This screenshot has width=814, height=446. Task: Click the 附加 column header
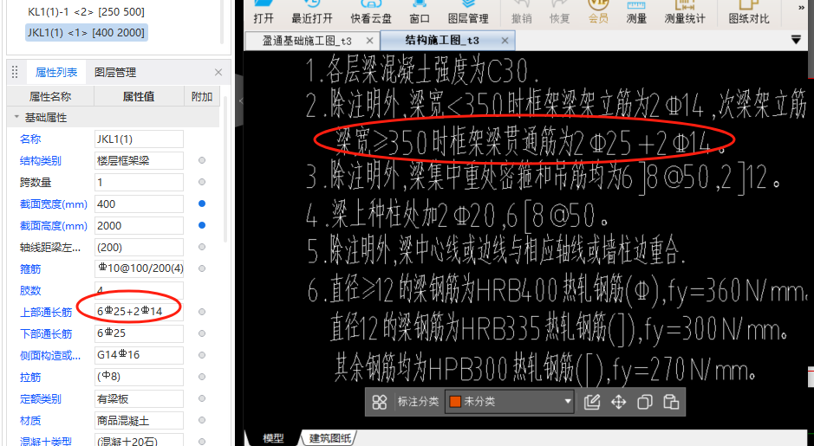coord(202,96)
